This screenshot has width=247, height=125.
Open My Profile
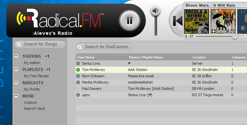pos(32,89)
